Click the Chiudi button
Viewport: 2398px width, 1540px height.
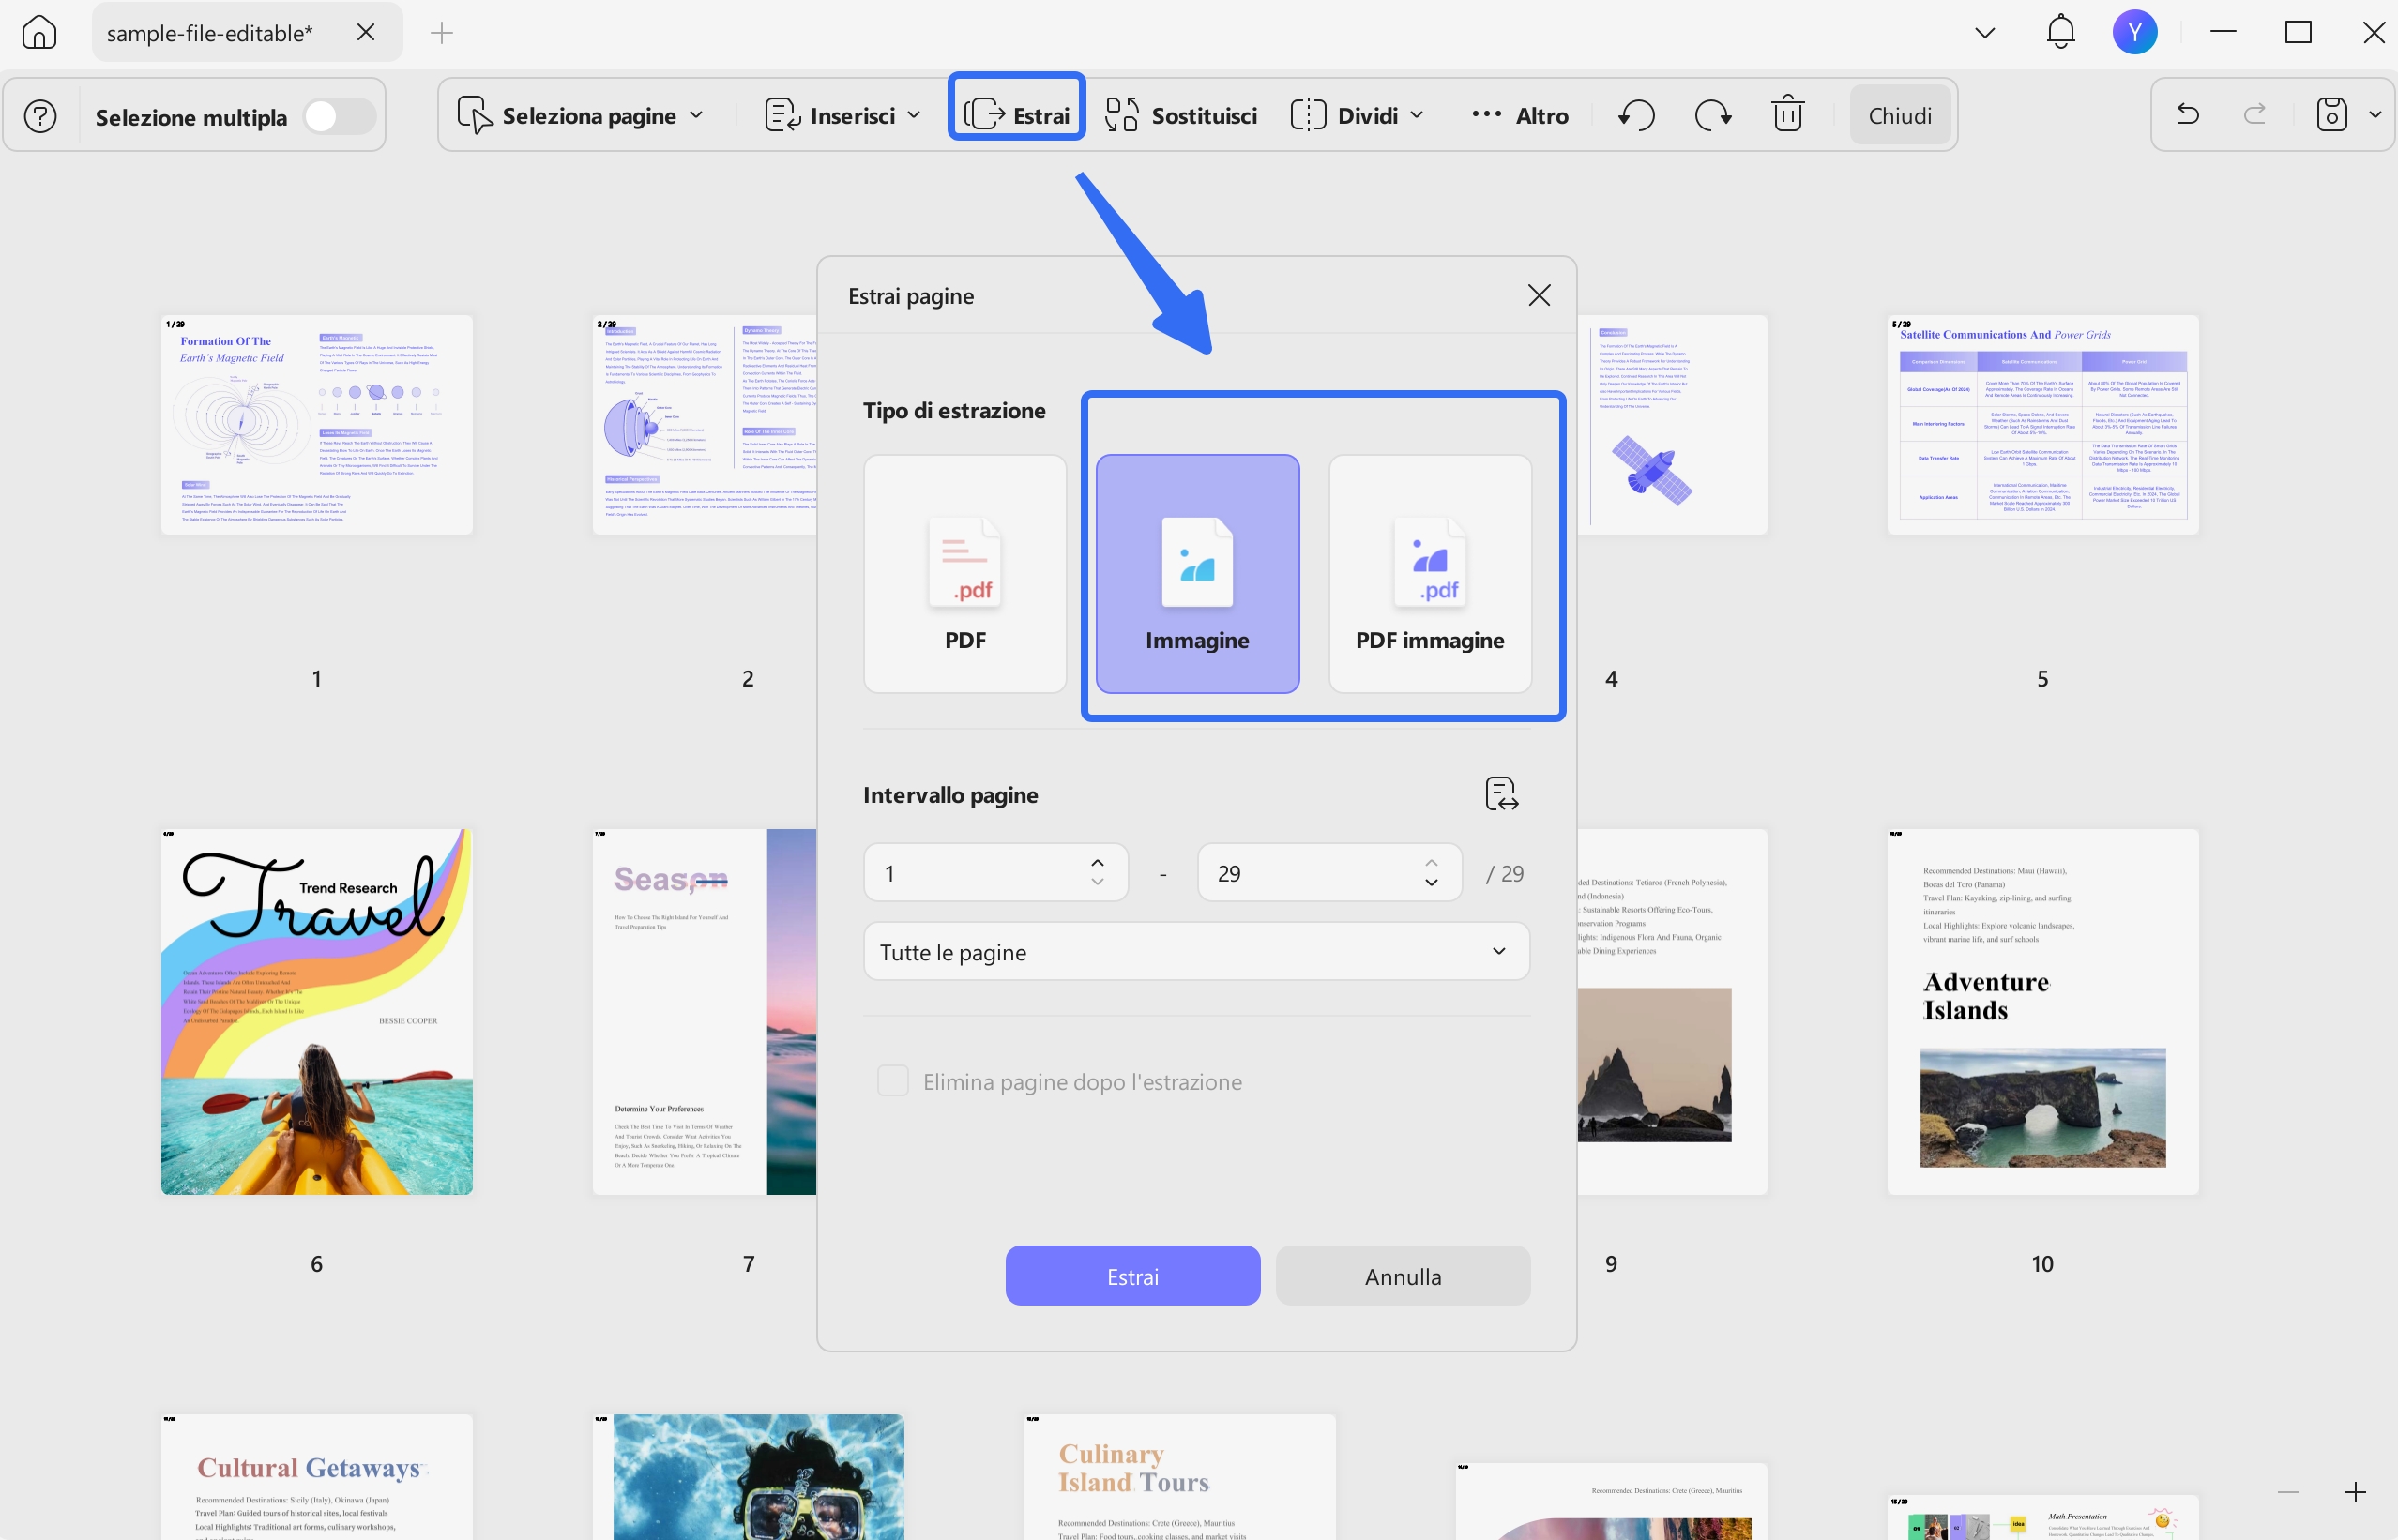click(x=1899, y=116)
